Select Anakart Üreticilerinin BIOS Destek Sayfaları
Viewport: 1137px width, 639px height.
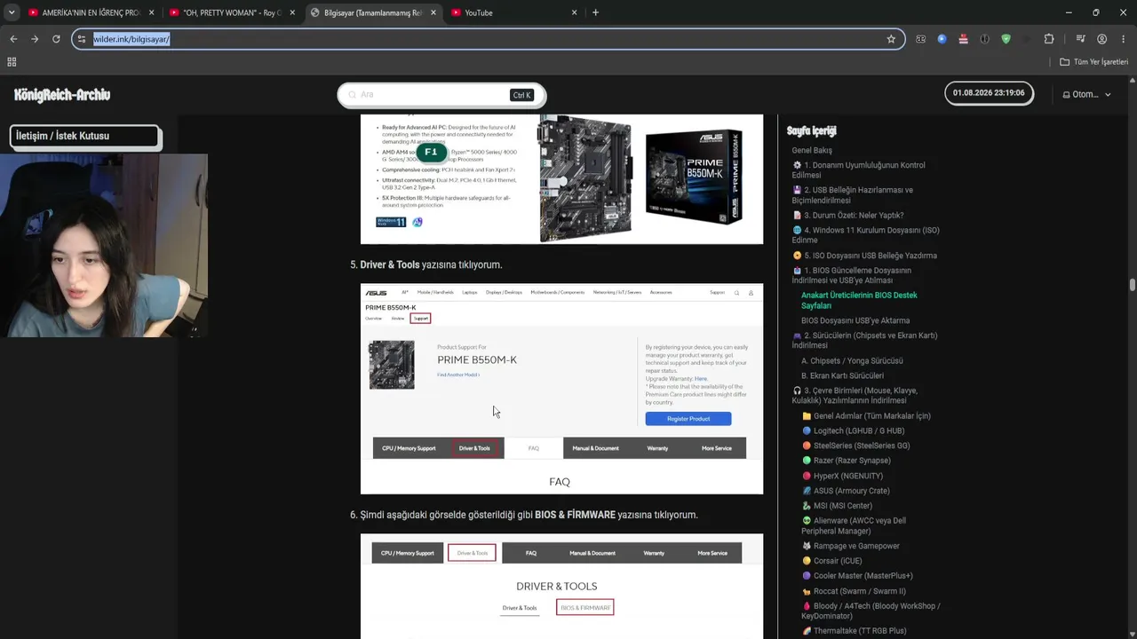859,300
